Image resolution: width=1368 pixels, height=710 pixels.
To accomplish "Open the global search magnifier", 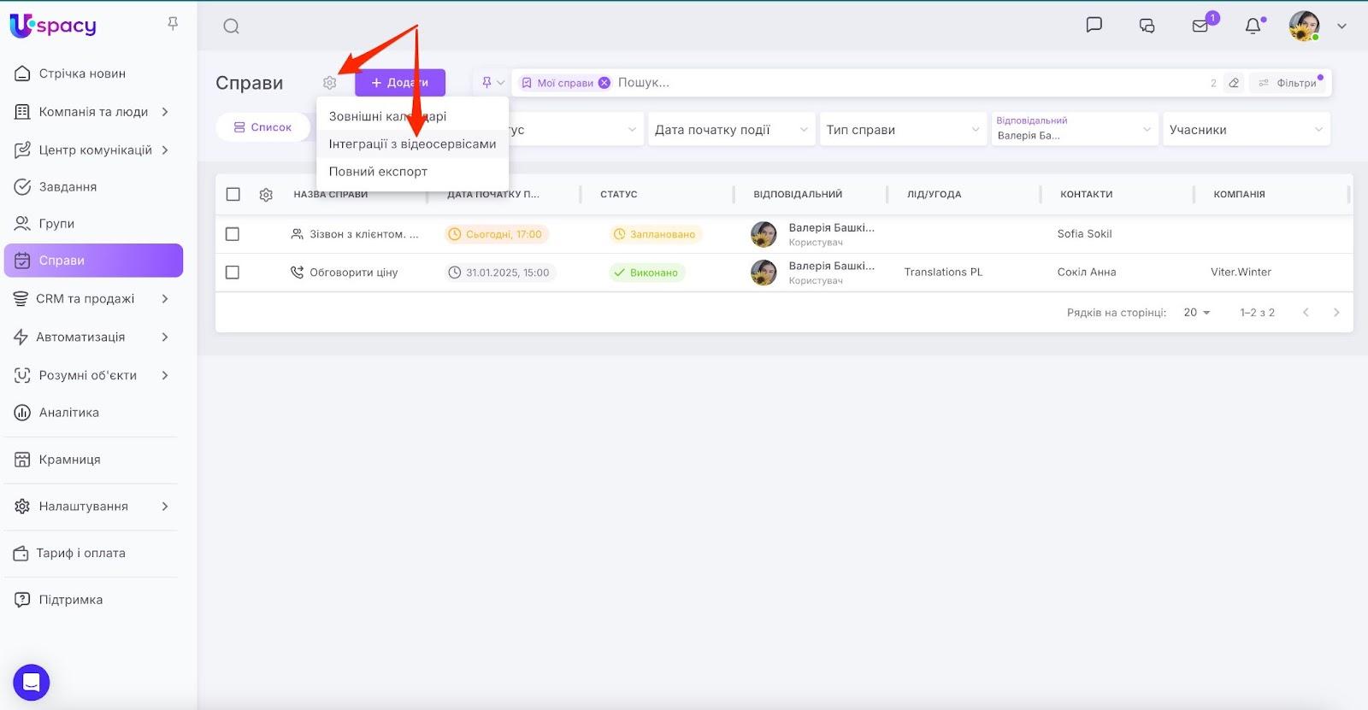I will click(x=231, y=26).
